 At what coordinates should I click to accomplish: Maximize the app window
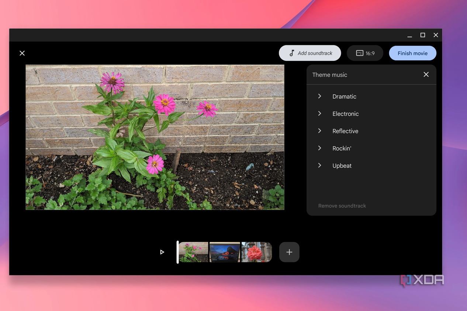pos(423,35)
